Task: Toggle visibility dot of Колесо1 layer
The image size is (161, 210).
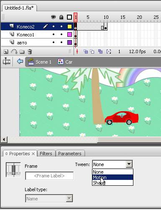Action: point(54,34)
